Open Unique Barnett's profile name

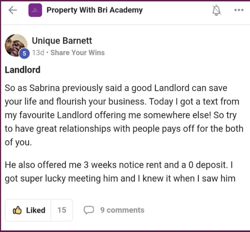(62, 41)
